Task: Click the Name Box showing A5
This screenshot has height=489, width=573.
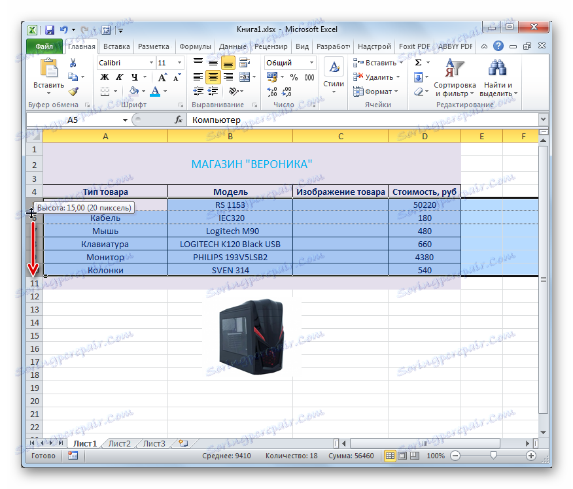Action: pyautogui.click(x=73, y=120)
